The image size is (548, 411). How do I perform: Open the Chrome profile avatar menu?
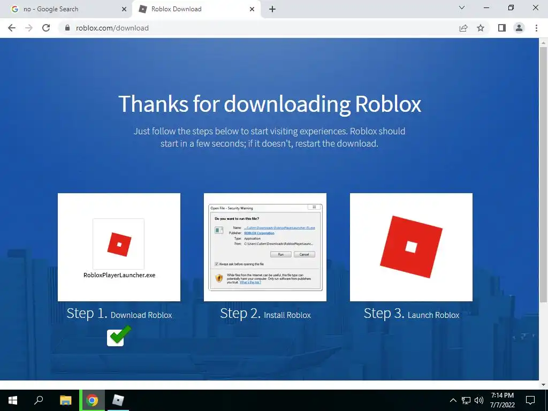[x=519, y=28]
